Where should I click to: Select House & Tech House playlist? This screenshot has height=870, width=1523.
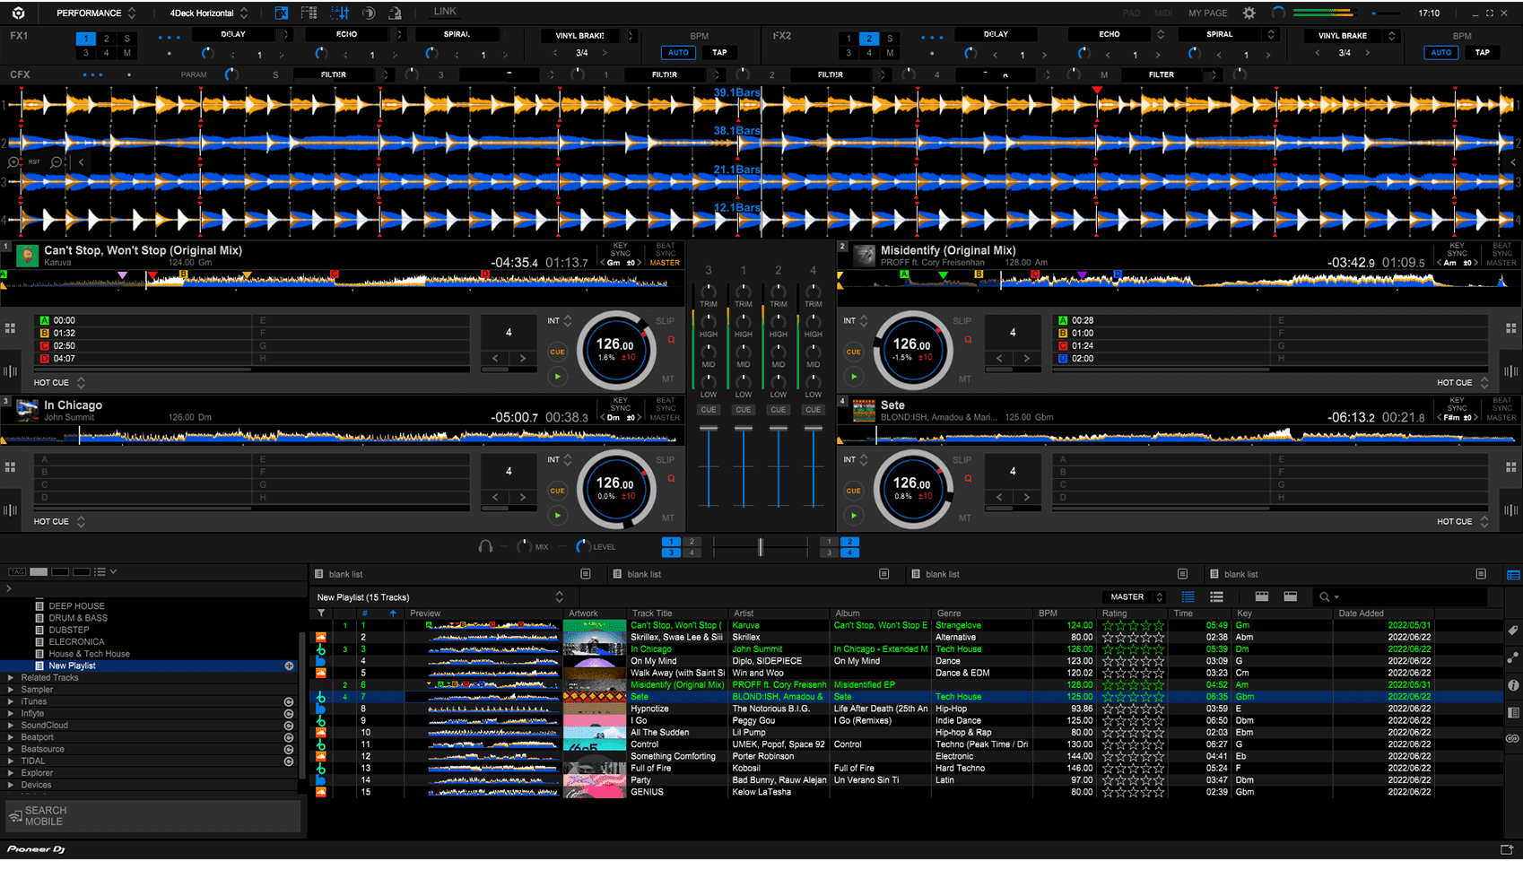pyautogui.click(x=89, y=654)
